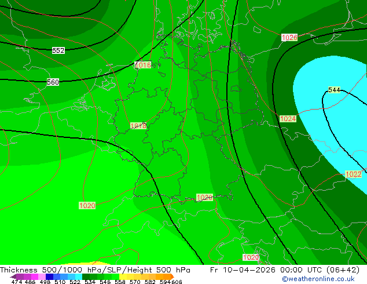Click the 486 legend value

(30, 282)
